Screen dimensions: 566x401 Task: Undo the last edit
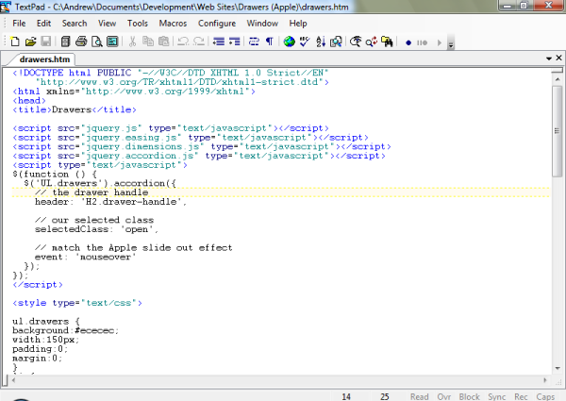pyautogui.click(x=183, y=42)
